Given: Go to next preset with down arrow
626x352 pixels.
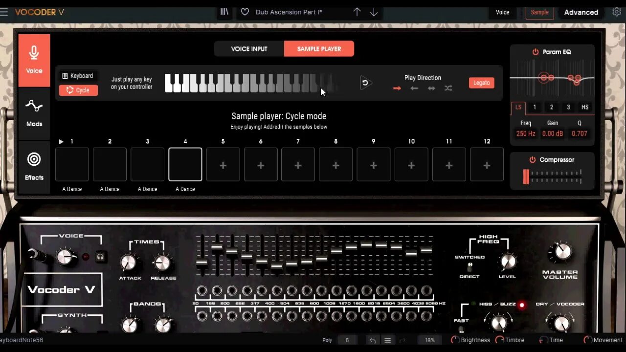Looking at the screenshot, I should 374,12.
